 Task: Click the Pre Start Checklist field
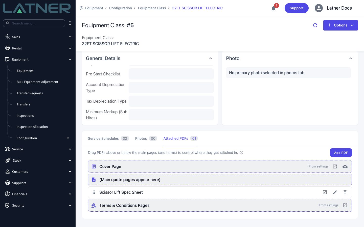(171, 74)
